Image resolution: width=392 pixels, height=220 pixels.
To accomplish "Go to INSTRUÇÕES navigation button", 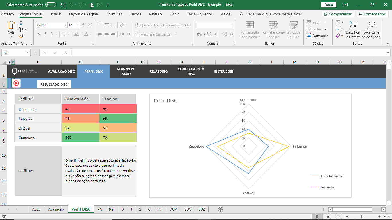I will 224,72.
